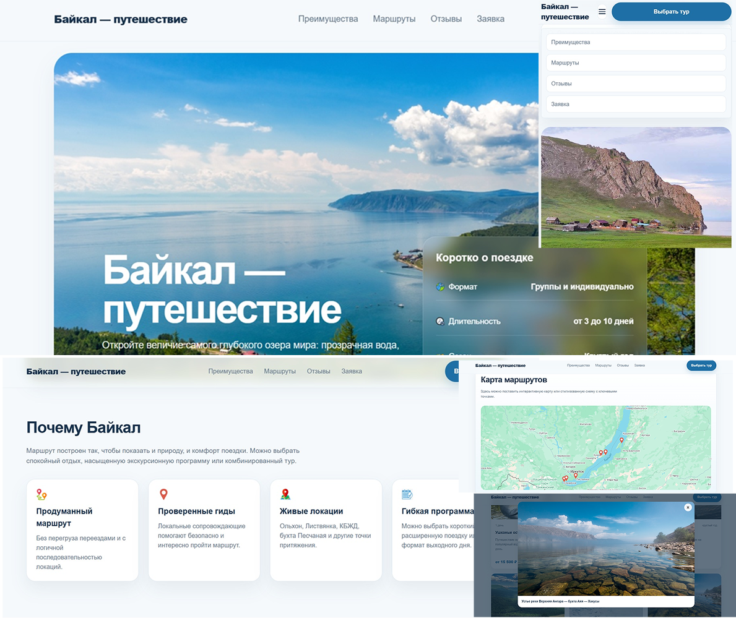Click the Выбрать тур button in the mobile view
Viewport: 736px width, 618px height.
pyautogui.click(x=671, y=12)
